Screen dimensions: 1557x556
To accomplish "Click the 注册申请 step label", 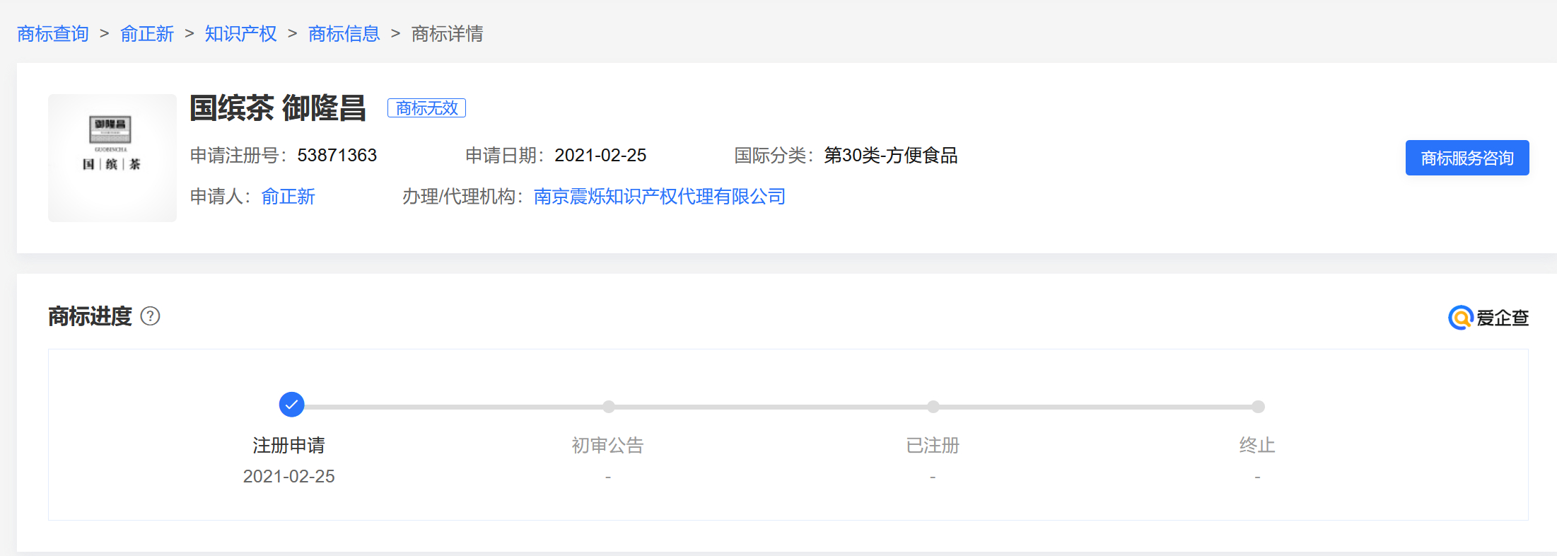I will 289,446.
